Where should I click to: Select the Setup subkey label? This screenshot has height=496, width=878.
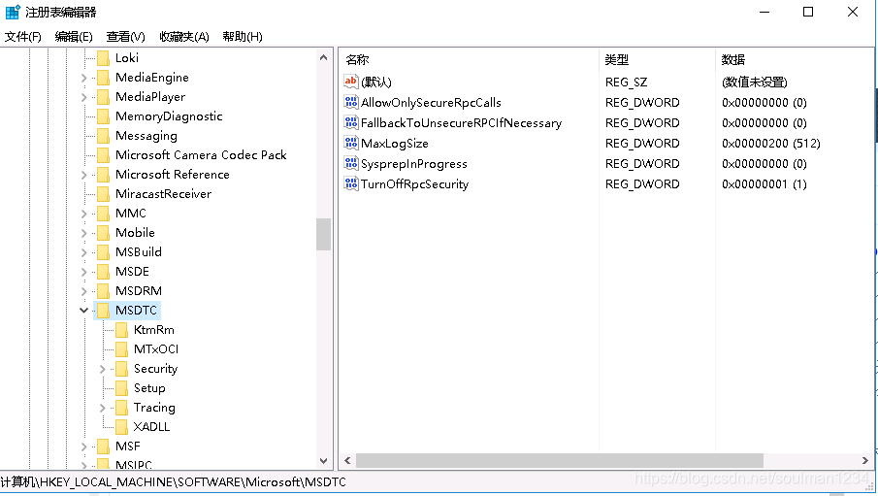pos(149,388)
